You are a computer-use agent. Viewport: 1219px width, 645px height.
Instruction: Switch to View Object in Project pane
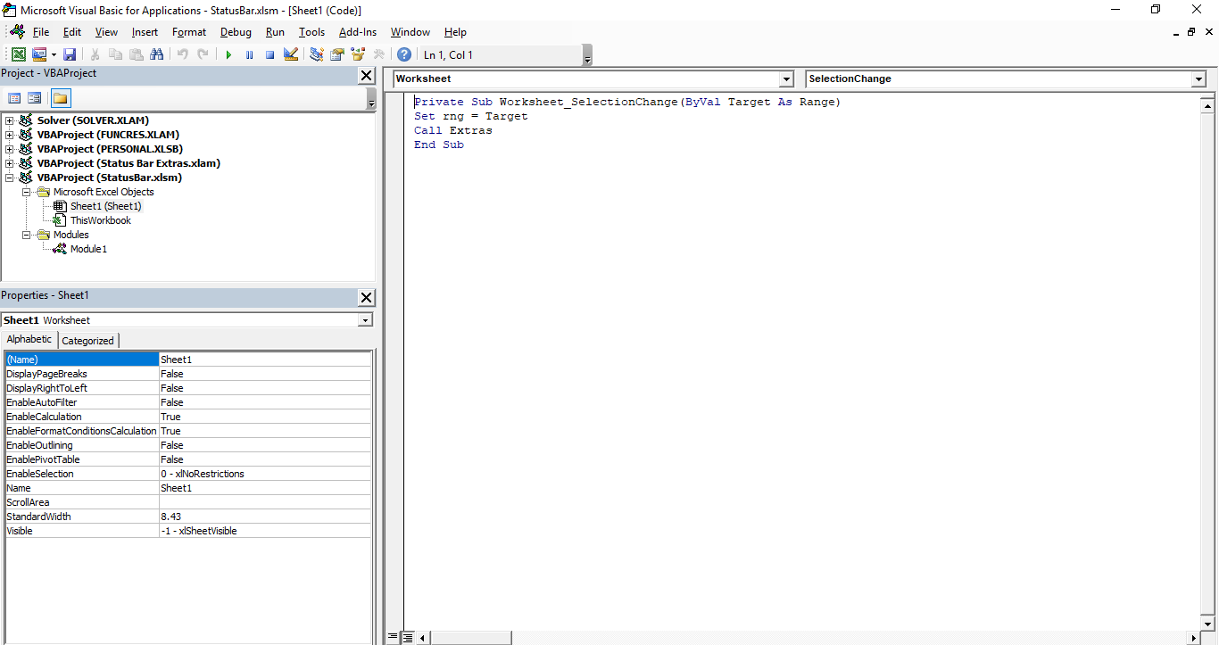35,98
